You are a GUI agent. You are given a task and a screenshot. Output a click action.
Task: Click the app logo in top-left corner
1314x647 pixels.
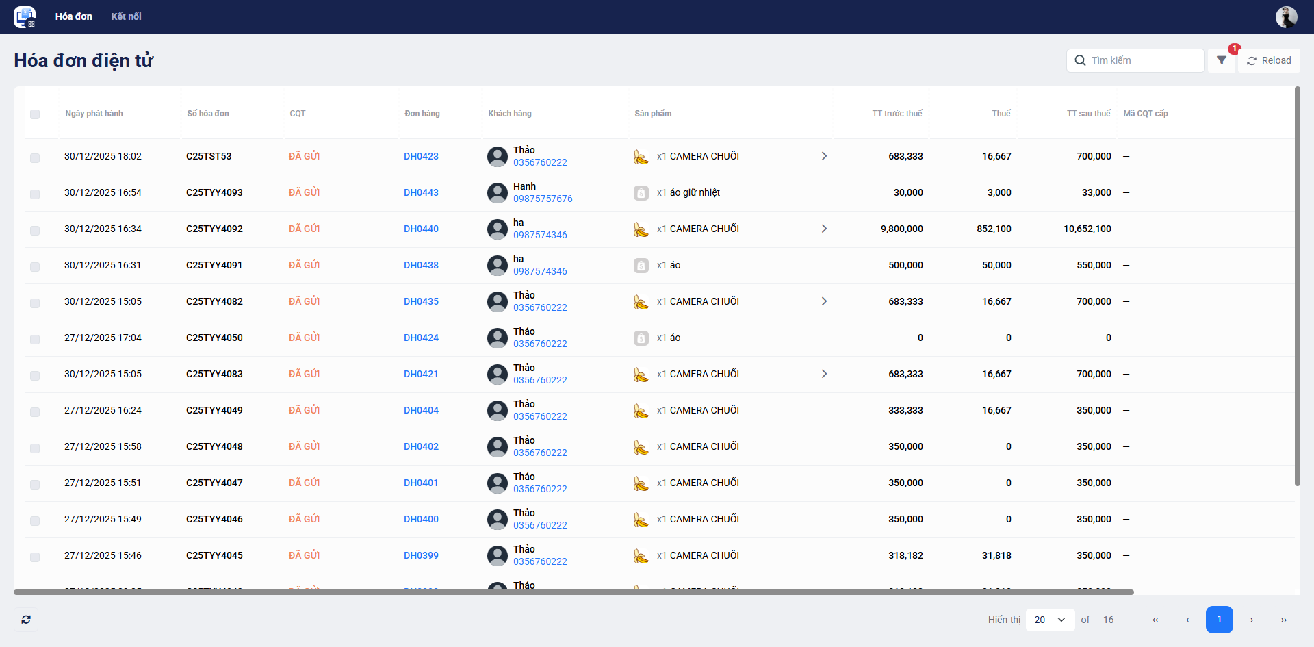pos(25,17)
